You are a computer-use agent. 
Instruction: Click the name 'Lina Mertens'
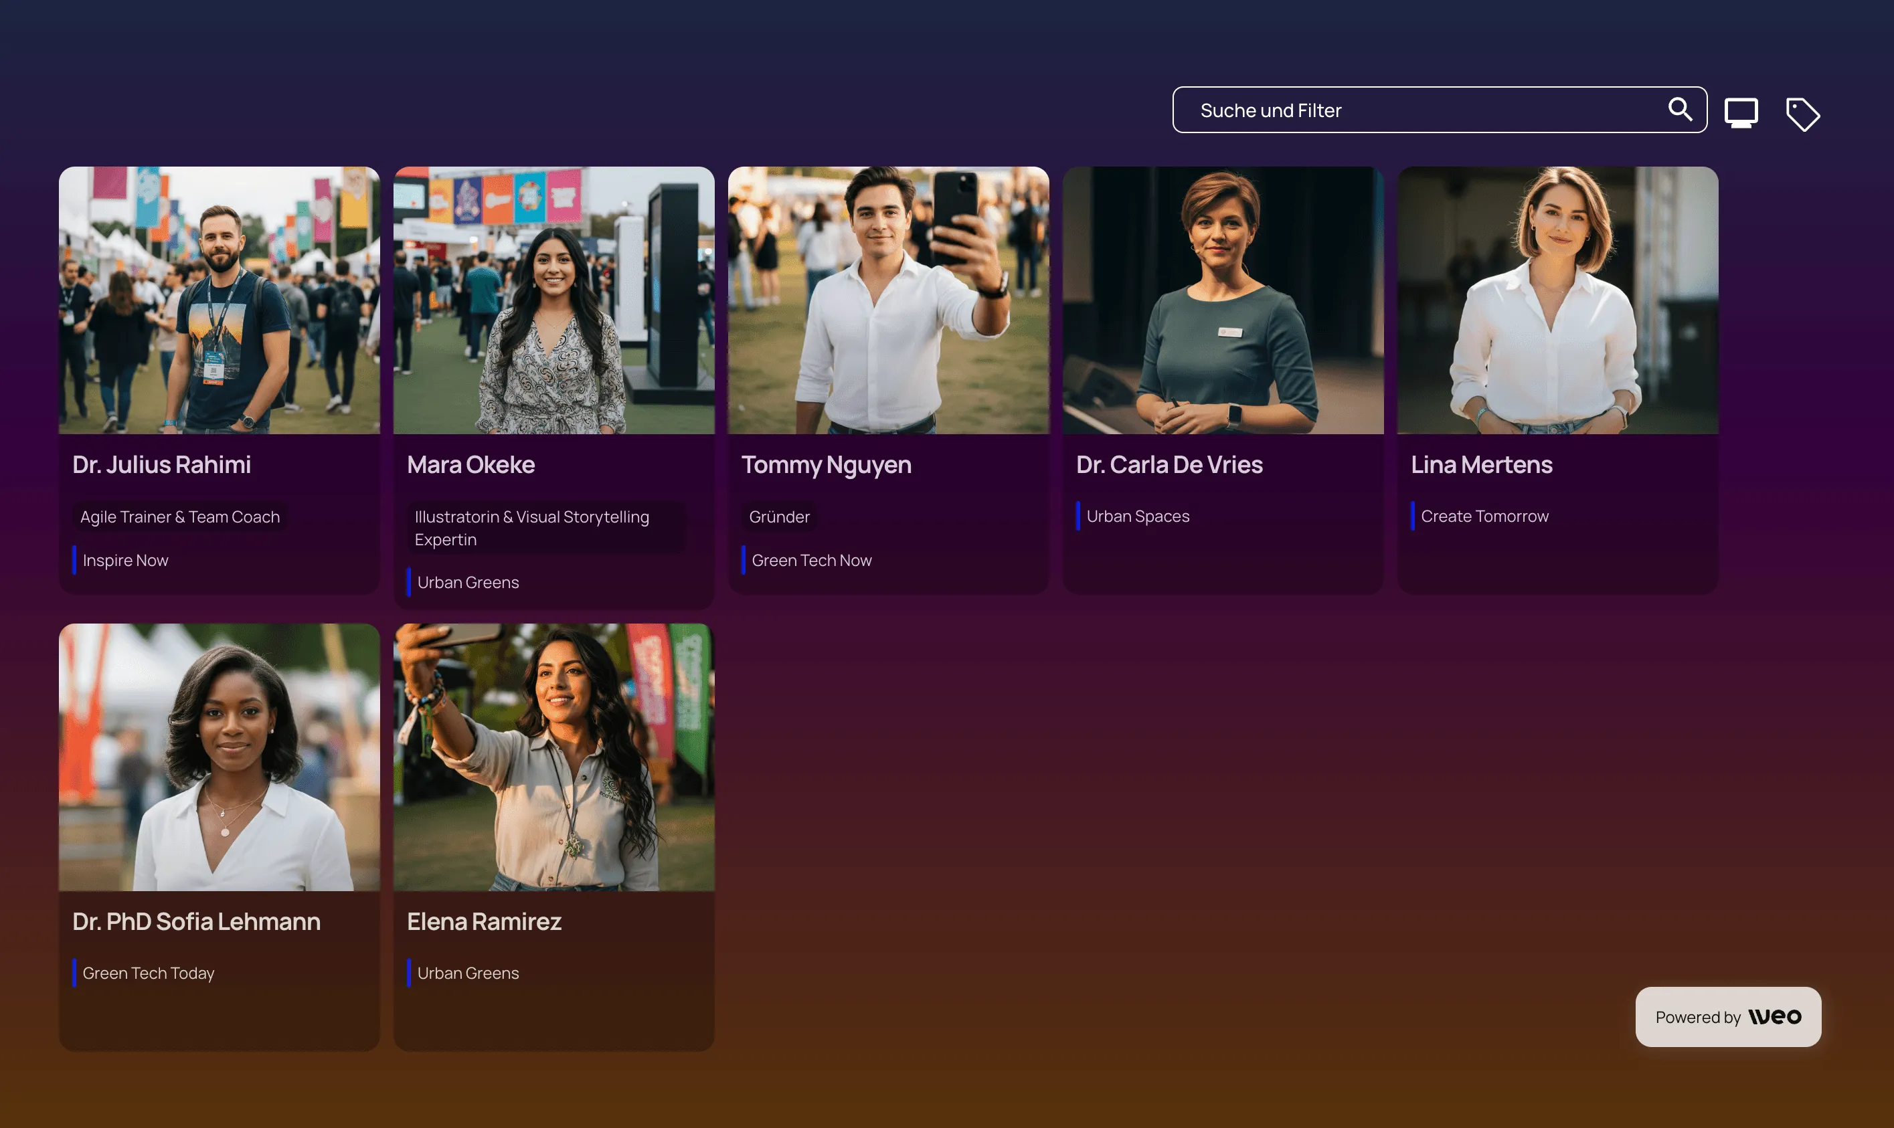[1481, 464]
